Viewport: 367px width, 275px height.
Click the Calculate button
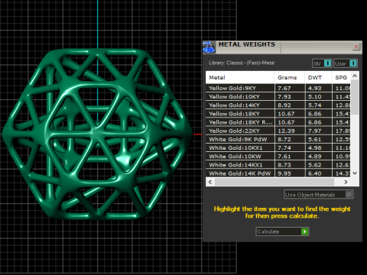click(x=282, y=231)
